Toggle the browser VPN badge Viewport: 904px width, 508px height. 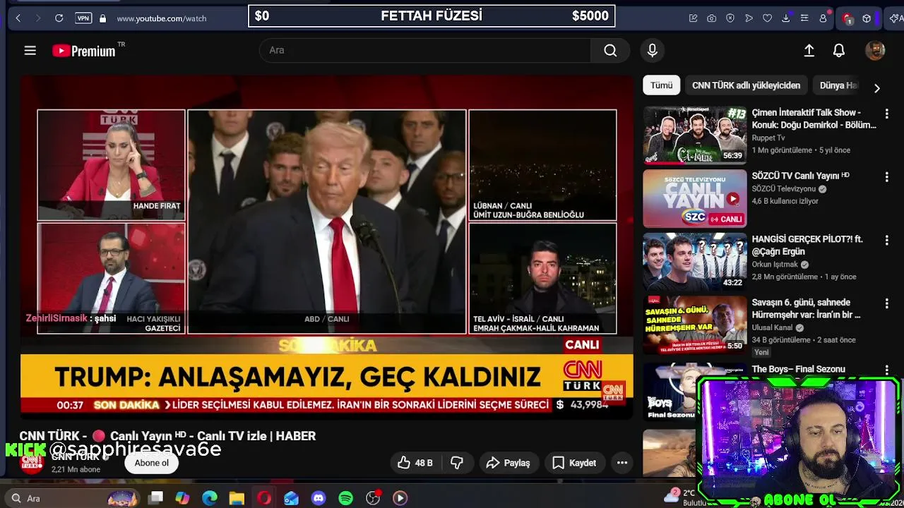83,18
